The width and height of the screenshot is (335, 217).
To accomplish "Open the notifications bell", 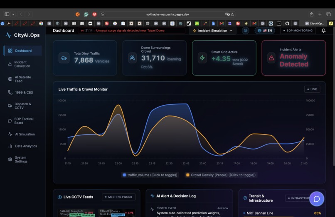I will click(x=323, y=31).
